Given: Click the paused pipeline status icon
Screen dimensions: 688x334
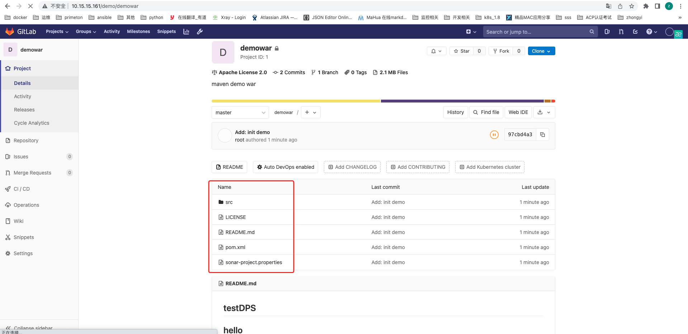Looking at the screenshot, I should coord(494,135).
